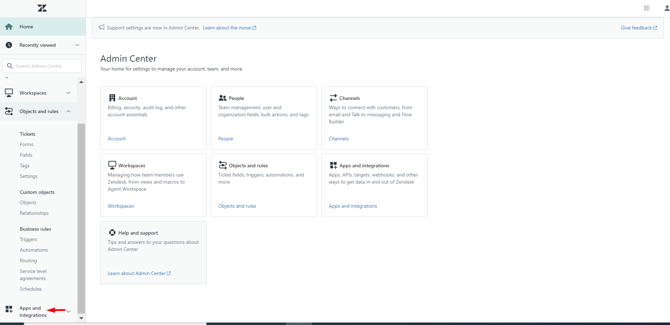Screen dimensions: 670x325
Task: Click the Apps and integrations card icon
Action: pyautogui.click(x=333, y=165)
